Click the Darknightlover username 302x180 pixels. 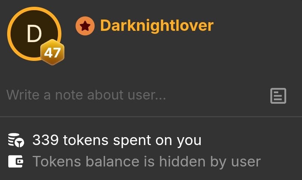[157, 26]
